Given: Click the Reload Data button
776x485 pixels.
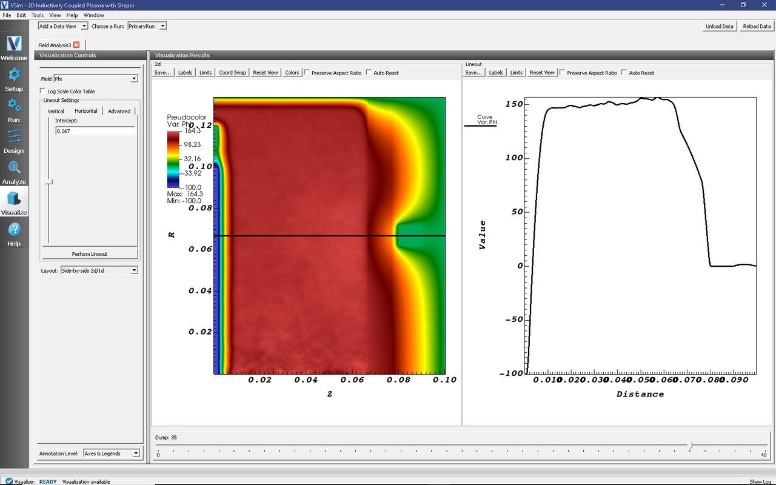Looking at the screenshot, I should pyautogui.click(x=757, y=26).
